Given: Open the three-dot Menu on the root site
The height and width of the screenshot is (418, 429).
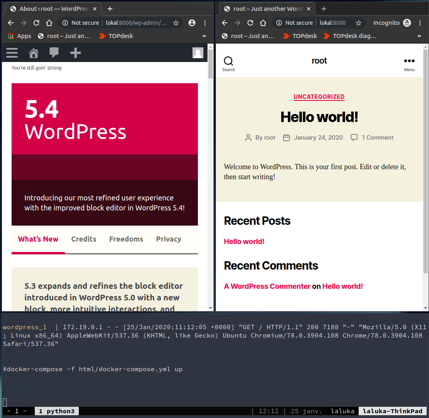Looking at the screenshot, I should 409,65.
